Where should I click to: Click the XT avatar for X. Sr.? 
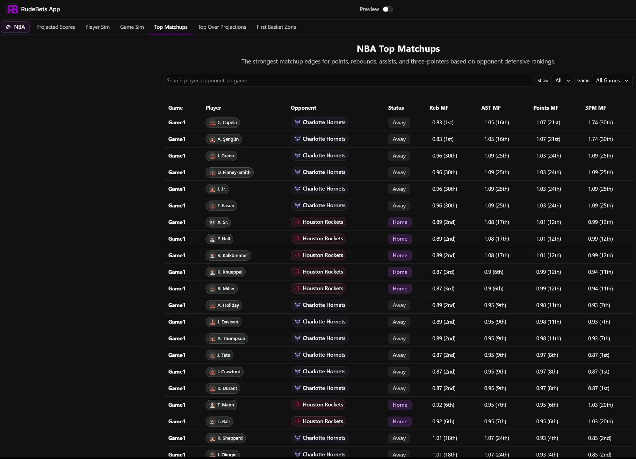tap(212, 222)
